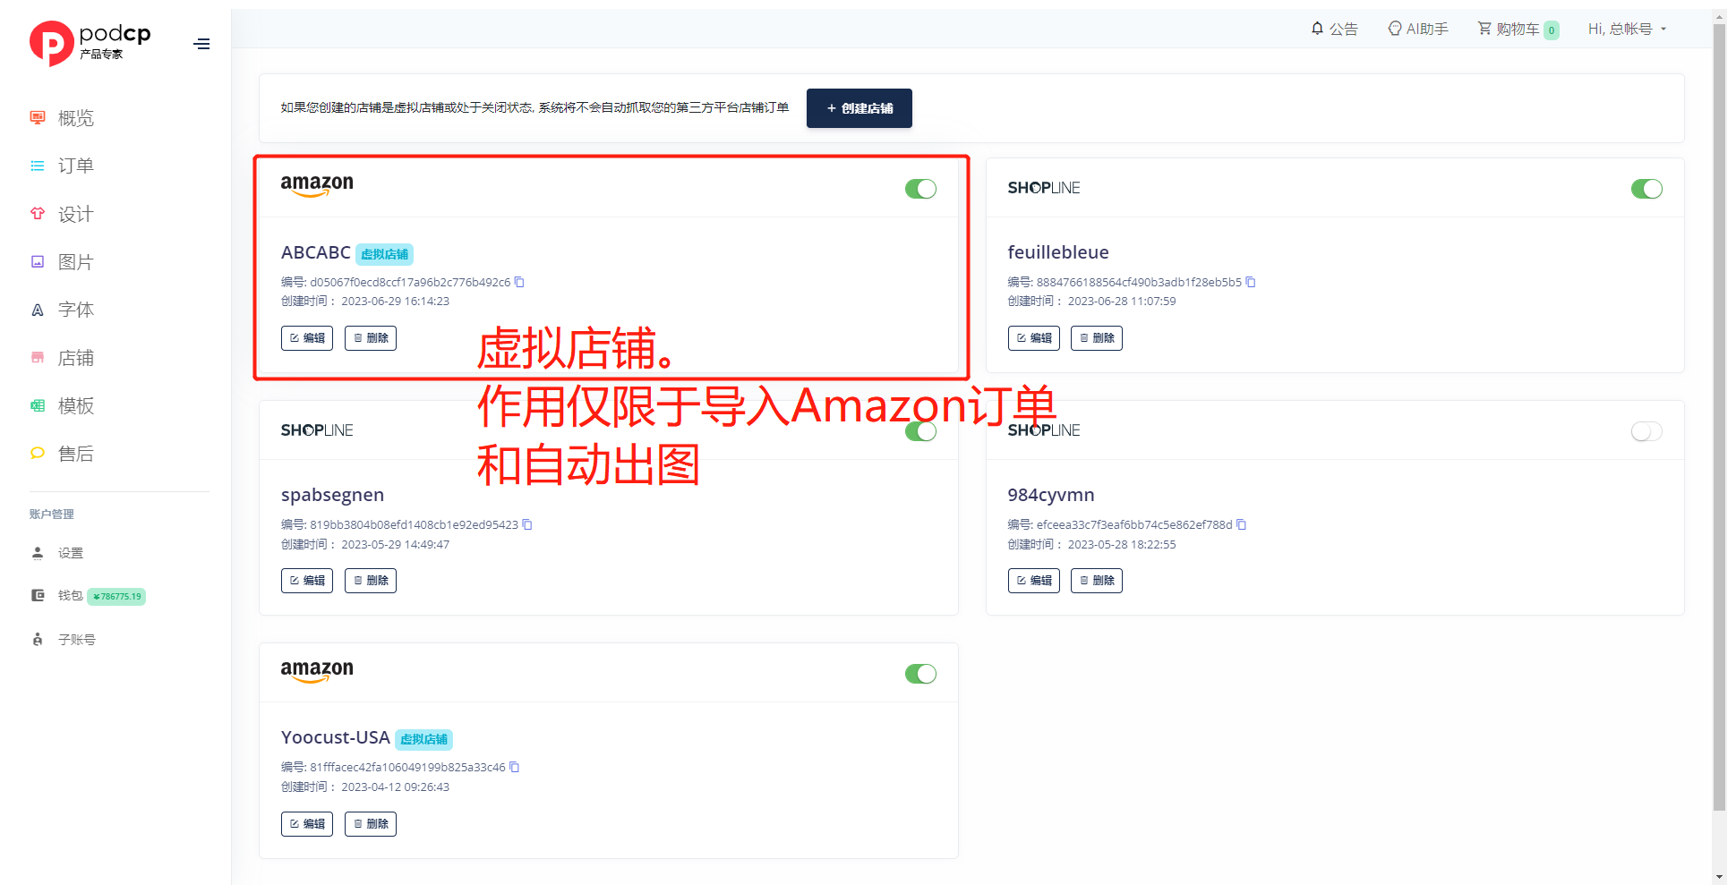Copy the 984cyvmn store ID
This screenshot has height=893, width=1736.
[x=1242, y=524]
